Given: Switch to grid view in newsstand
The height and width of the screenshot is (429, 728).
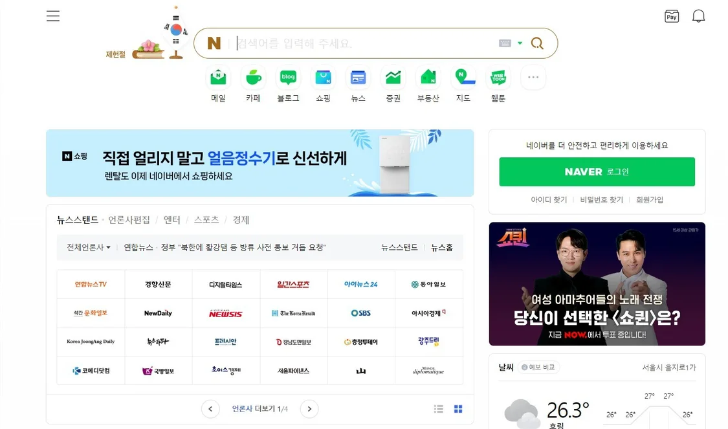Looking at the screenshot, I should point(458,409).
